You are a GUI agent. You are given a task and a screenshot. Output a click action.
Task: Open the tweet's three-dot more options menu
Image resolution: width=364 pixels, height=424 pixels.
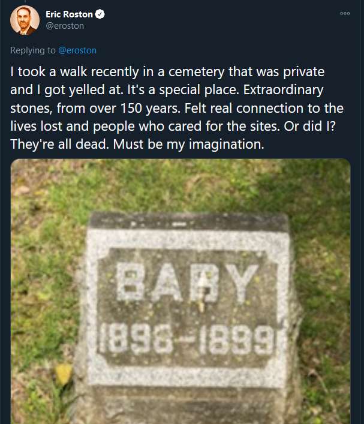point(344,14)
